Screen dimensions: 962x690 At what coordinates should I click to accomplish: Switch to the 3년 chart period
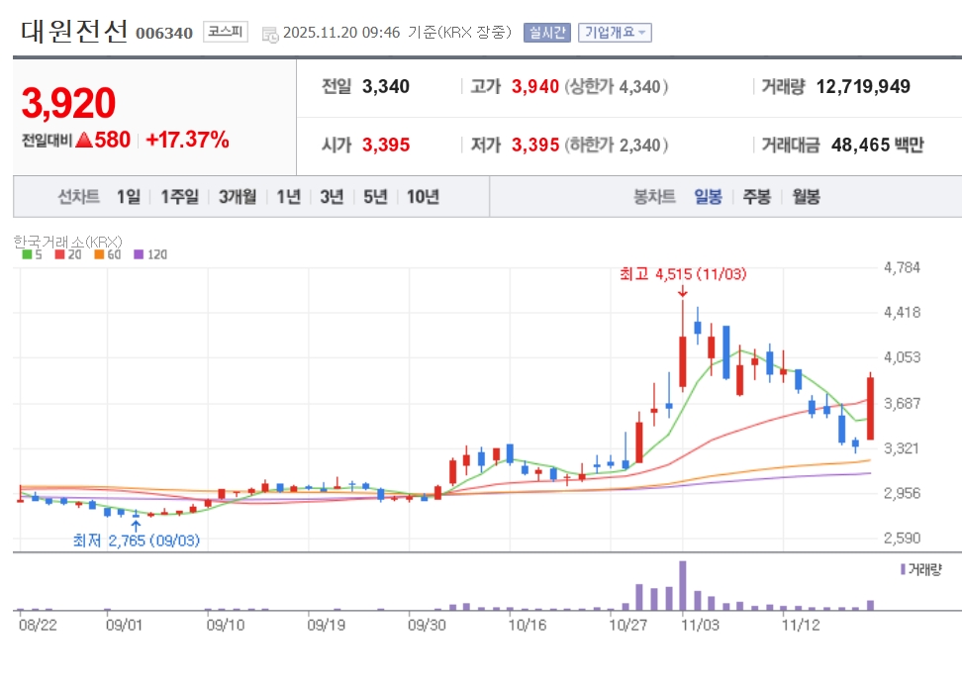click(x=332, y=197)
